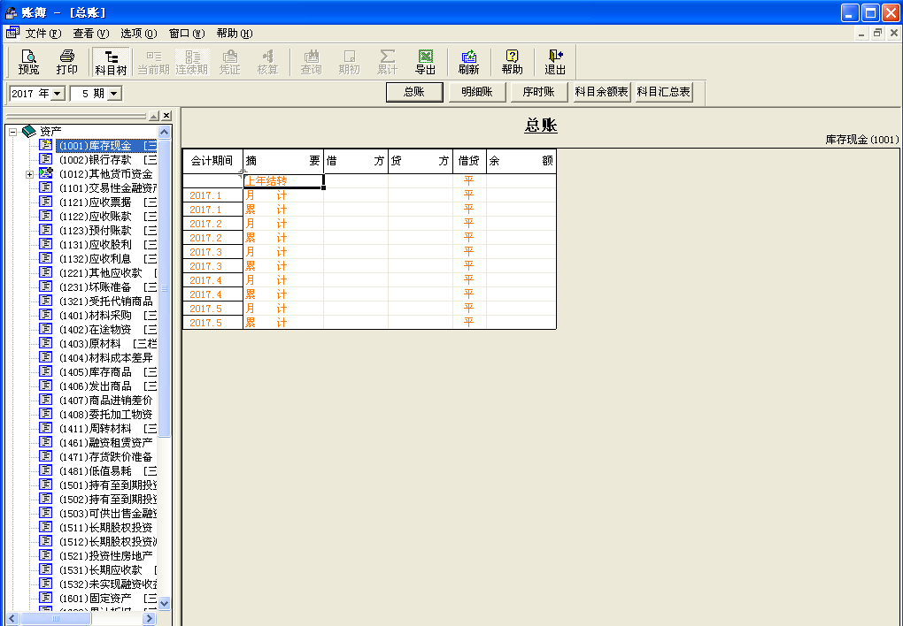Refresh data with the 刷新 icon
Image resolution: width=903 pixels, height=626 pixels.
click(x=469, y=62)
